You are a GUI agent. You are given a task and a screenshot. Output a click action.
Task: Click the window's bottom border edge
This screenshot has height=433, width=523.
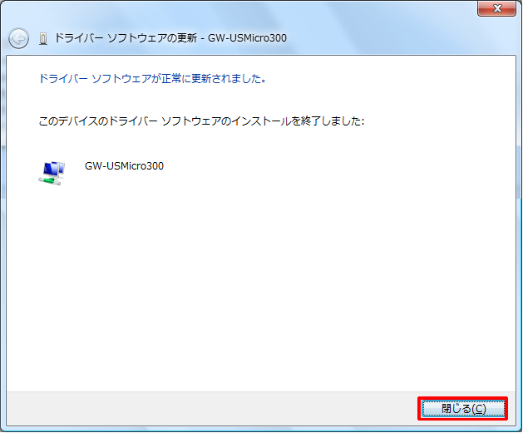coord(249,429)
